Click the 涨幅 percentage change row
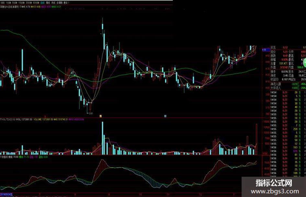The height and width of the screenshot is (197, 306). (279, 60)
